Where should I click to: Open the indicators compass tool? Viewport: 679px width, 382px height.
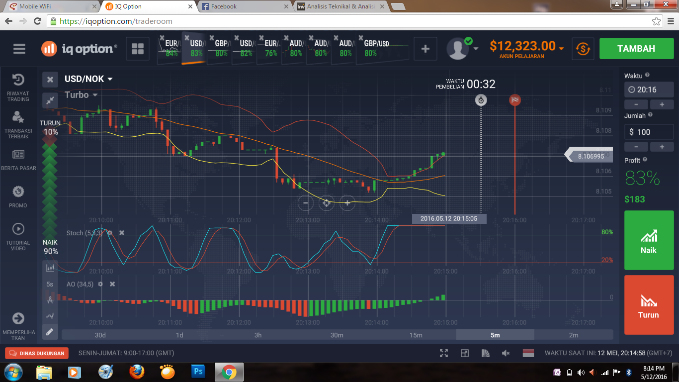pyautogui.click(x=50, y=300)
